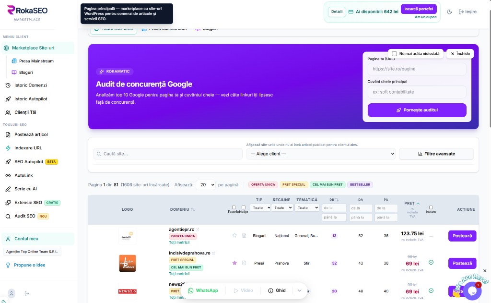
Task: Click the sidebar bottom logout arrow icon
Action: (x=27, y=293)
